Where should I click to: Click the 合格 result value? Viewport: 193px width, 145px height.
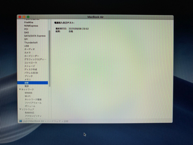coord(71,31)
